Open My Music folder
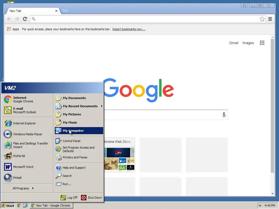 (x=79, y=122)
